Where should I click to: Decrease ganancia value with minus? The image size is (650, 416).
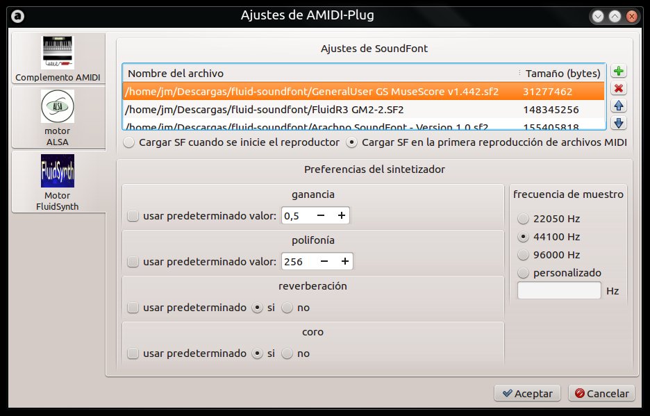click(x=320, y=215)
